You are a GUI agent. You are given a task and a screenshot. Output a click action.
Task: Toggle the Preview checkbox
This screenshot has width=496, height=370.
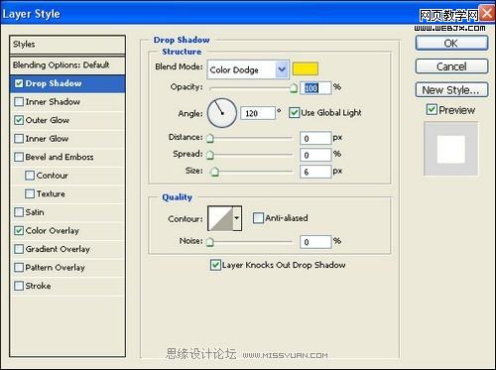(x=432, y=109)
